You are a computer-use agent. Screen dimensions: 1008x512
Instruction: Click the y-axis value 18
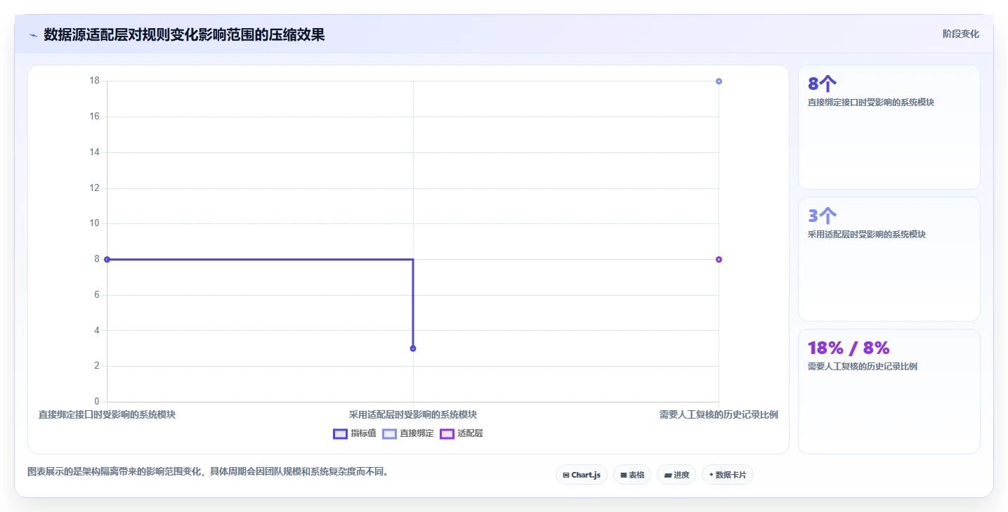(94, 81)
